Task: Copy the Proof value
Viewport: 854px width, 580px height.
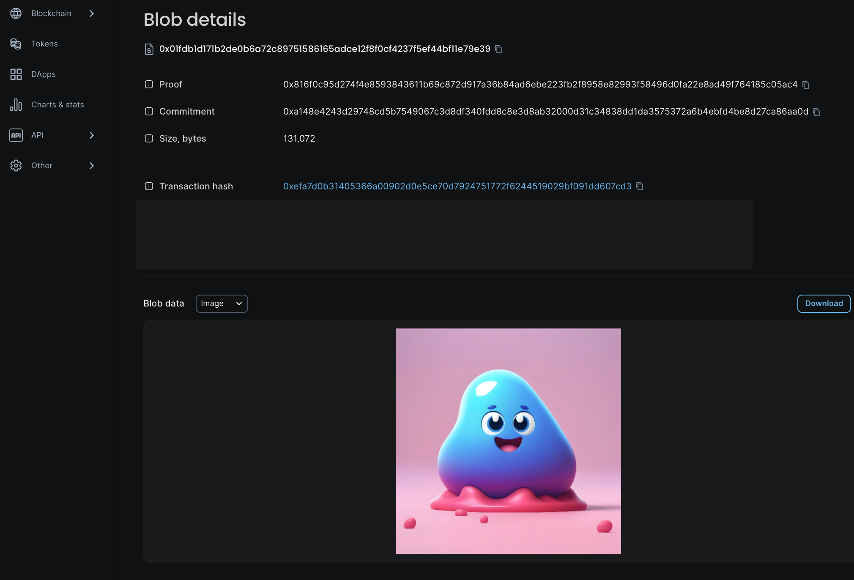Action: tap(806, 85)
